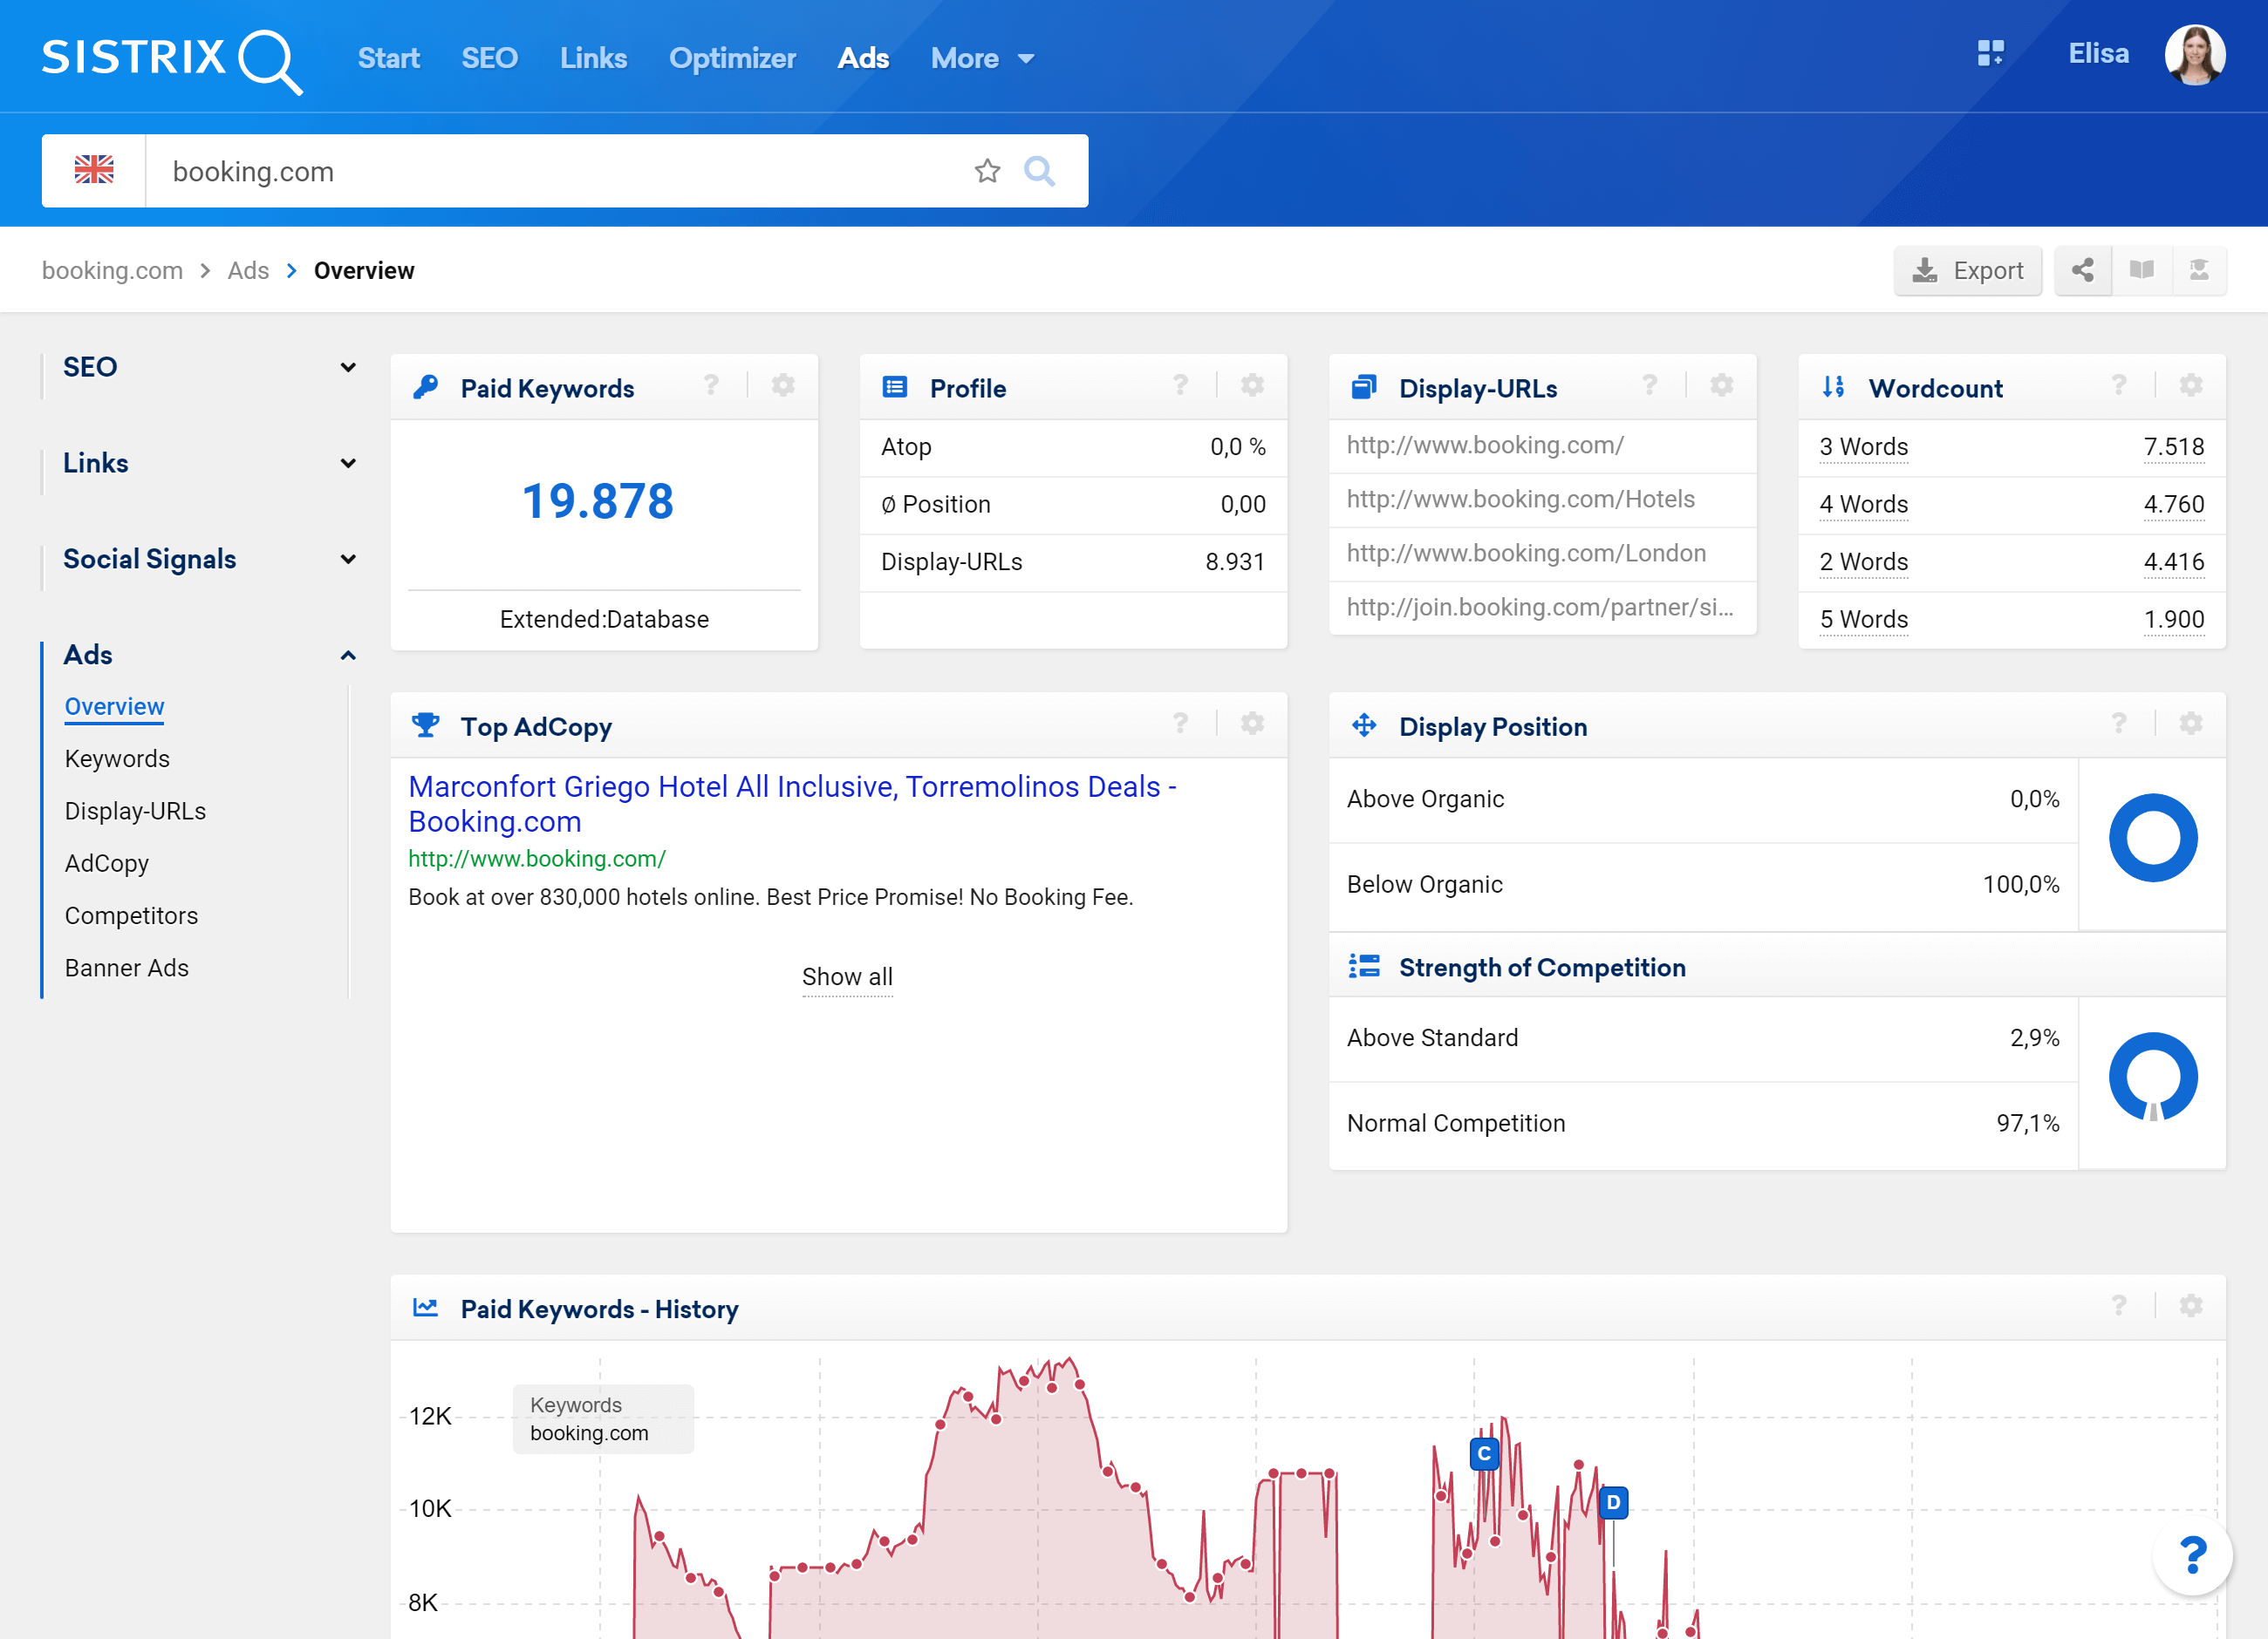The width and height of the screenshot is (2268, 1639).
Task: Click the 19.878 paid keywords number
Action: pyautogui.click(x=598, y=500)
